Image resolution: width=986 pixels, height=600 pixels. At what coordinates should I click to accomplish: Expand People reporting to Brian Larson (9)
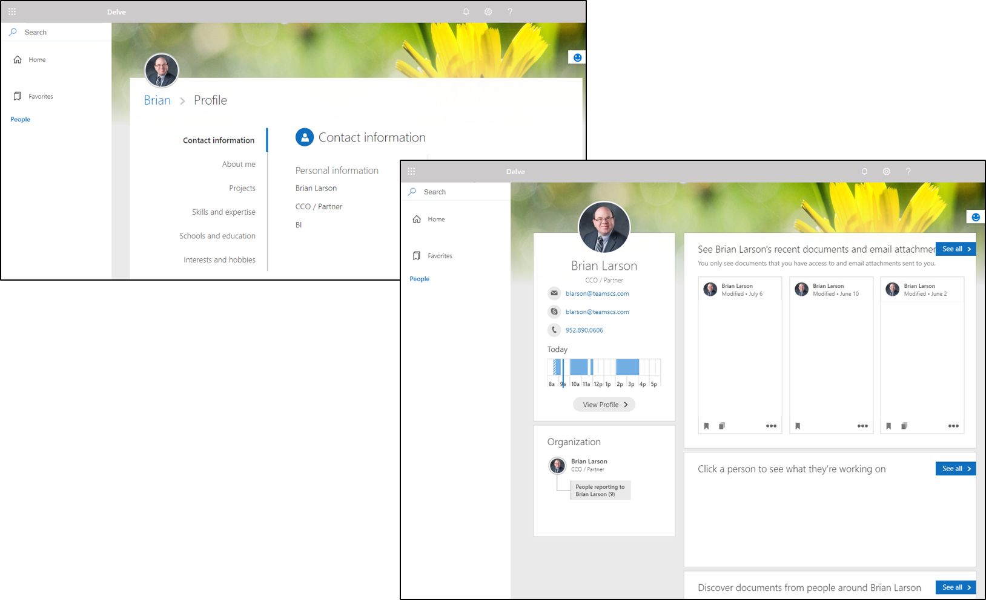tap(600, 490)
